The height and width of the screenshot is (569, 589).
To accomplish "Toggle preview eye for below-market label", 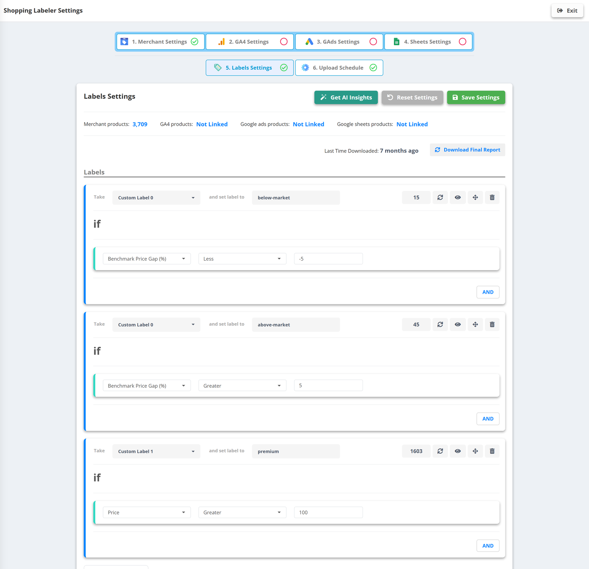I will click(458, 198).
